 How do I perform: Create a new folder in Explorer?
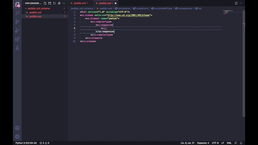point(50,3)
